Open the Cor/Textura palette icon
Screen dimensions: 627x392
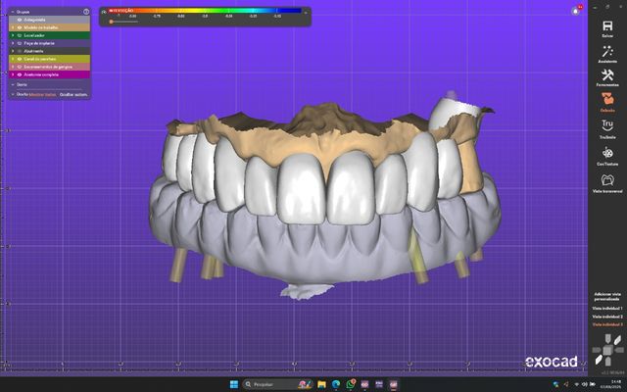coord(607,155)
